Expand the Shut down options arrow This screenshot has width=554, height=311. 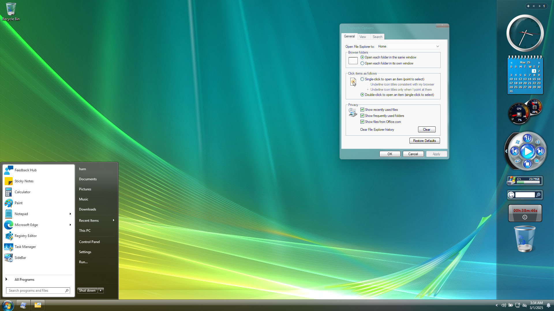101,290
